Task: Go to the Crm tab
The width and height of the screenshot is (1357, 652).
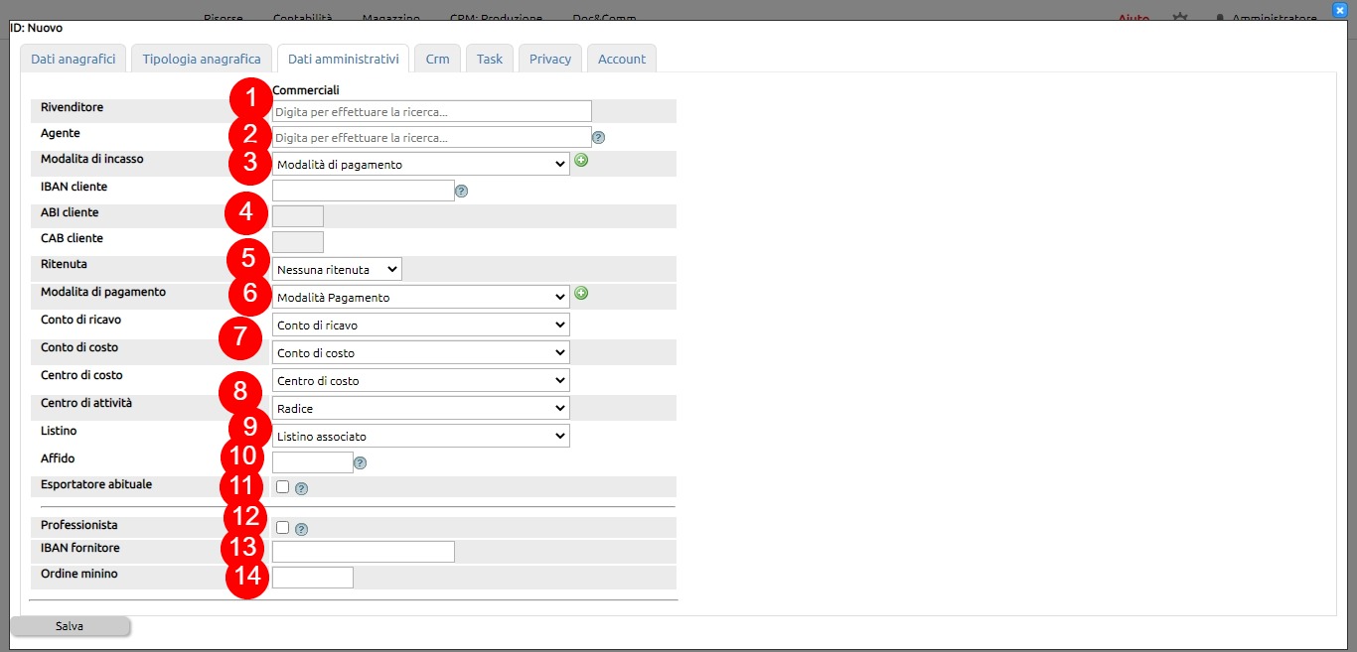Action: (x=437, y=59)
